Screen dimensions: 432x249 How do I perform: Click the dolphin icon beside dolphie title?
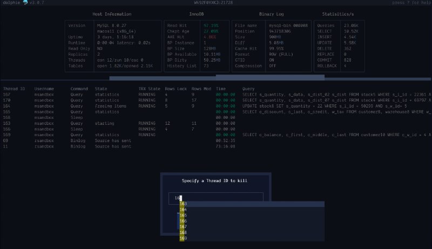click(x=25, y=3)
